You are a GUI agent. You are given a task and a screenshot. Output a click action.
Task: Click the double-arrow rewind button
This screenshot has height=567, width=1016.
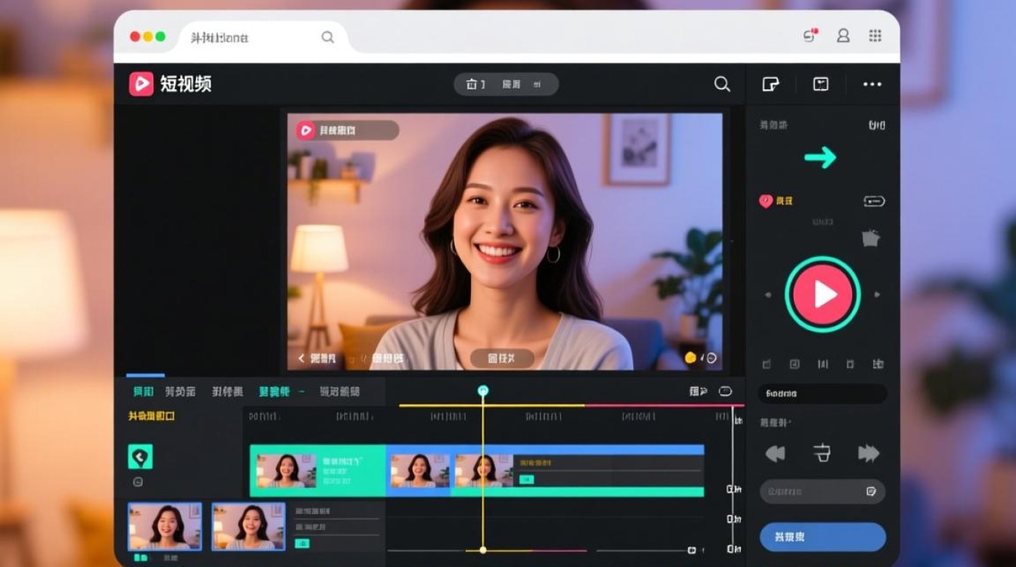pos(775,454)
